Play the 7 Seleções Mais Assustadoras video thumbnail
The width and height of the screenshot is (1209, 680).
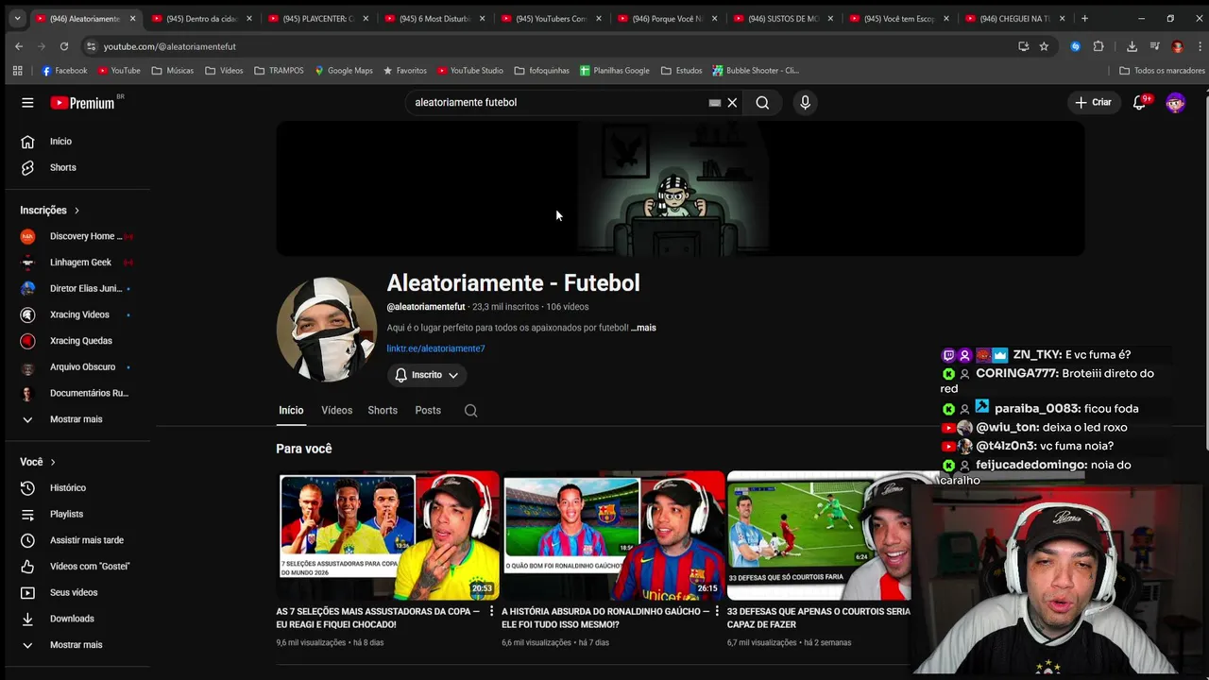click(387, 535)
